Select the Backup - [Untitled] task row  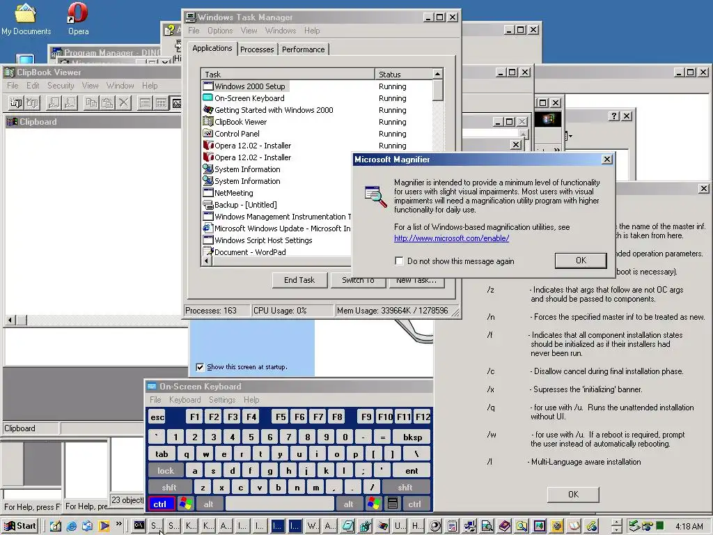(276, 205)
